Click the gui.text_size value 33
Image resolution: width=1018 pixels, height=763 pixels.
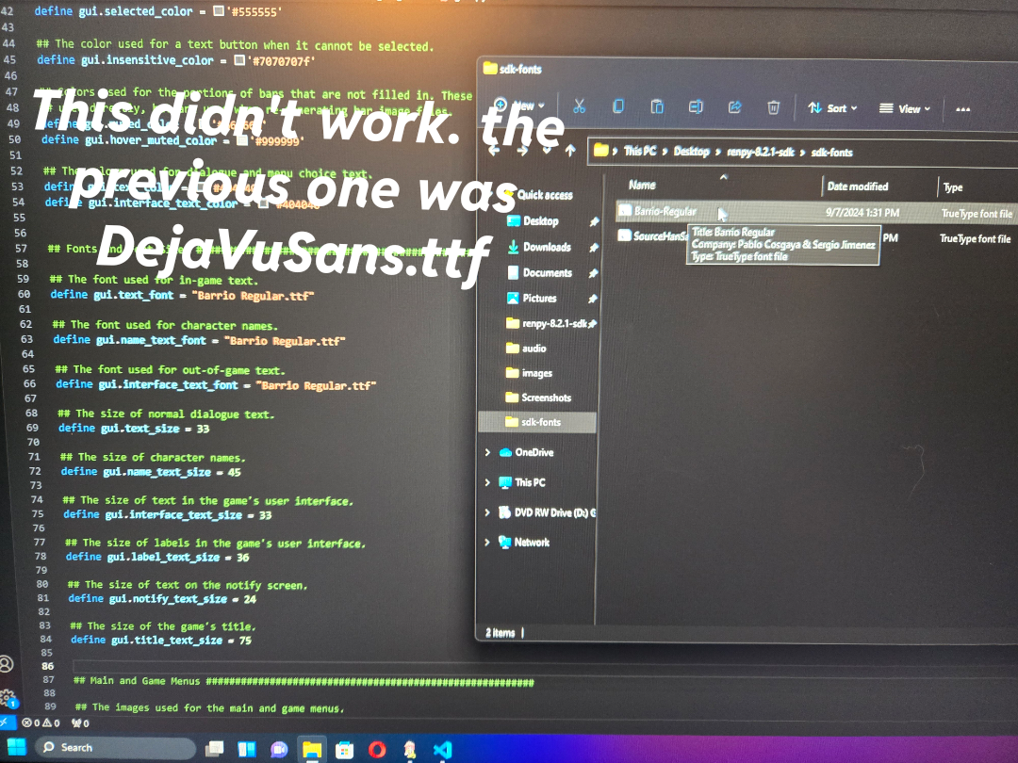tap(204, 429)
